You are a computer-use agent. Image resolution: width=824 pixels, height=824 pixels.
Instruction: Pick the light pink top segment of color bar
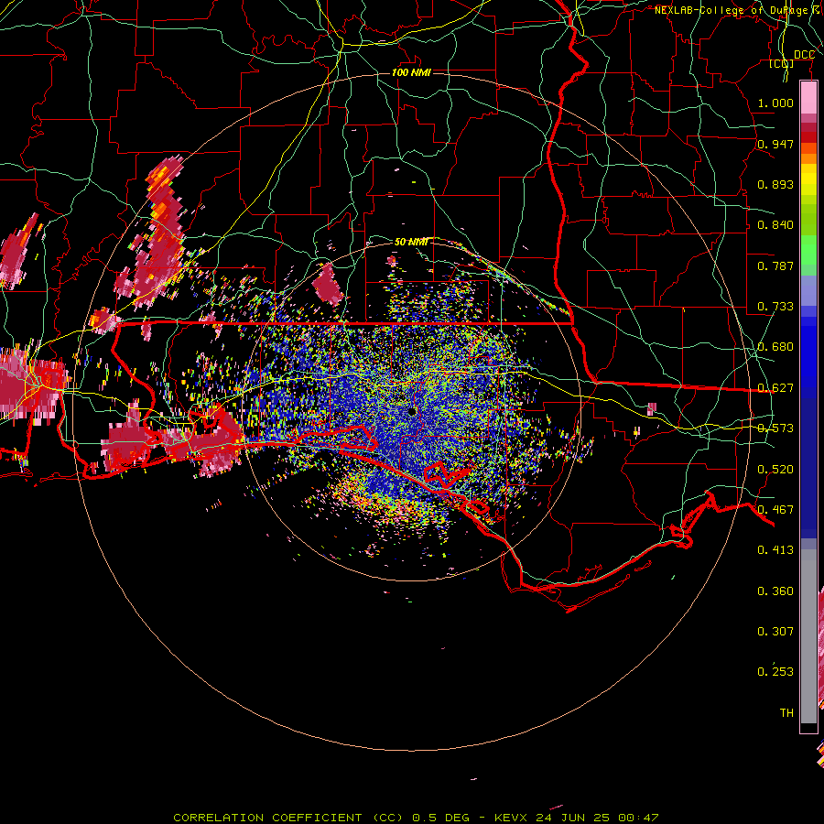[x=808, y=98]
